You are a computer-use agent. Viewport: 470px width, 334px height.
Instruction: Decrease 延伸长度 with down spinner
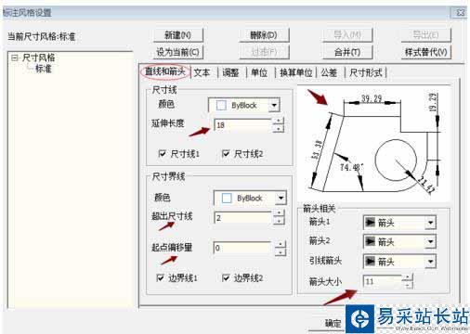coord(279,129)
